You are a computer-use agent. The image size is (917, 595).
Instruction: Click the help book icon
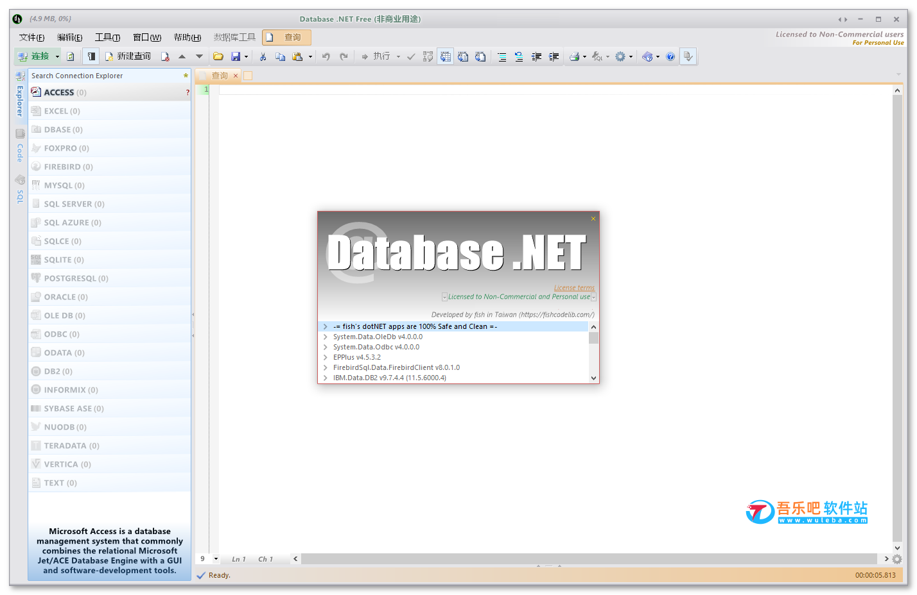tap(647, 56)
